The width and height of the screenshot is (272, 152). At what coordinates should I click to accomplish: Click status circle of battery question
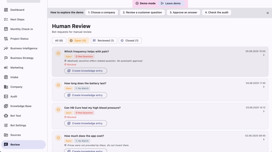[x=58, y=85]
